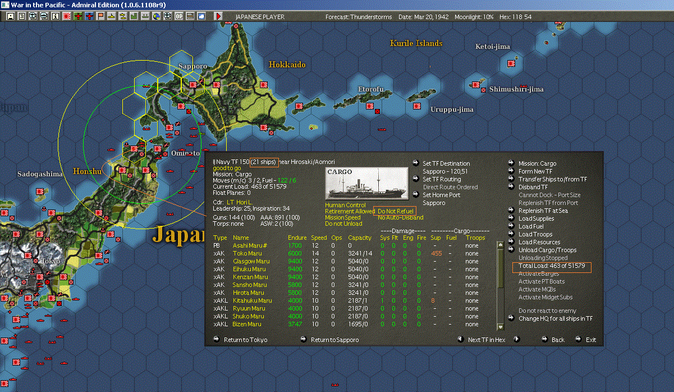Viewport: 674px width, 392px height.
Task: Click Return to Sapporo button
Action: [x=334, y=340]
